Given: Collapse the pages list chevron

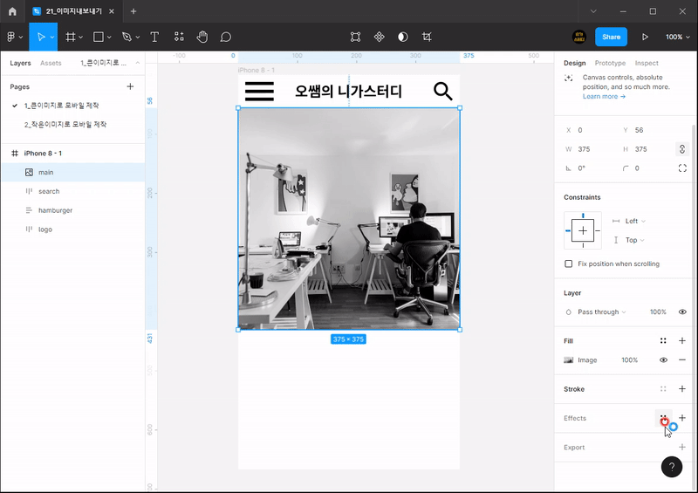Looking at the screenshot, I should click(x=138, y=63).
